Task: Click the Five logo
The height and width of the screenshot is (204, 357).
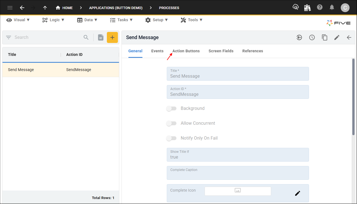Action: (339, 23)
